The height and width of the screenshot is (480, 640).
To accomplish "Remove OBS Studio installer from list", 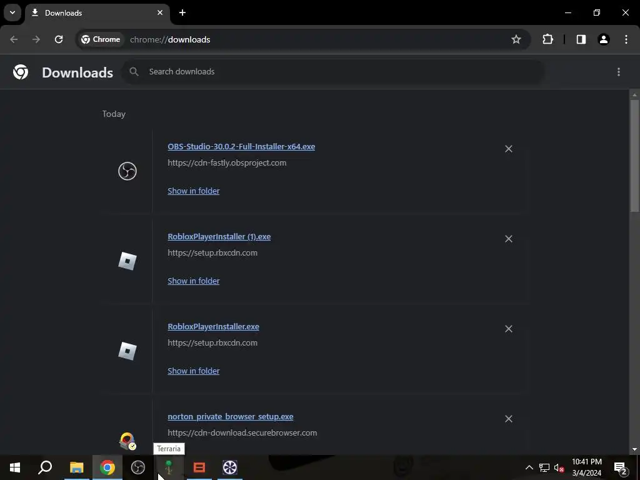I will click(x=509, y=149).
